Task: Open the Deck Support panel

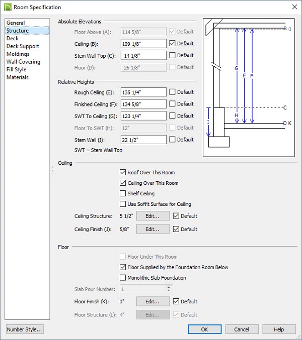Action: 23,46
